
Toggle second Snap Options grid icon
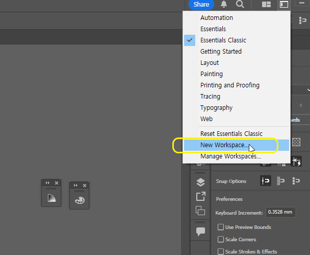[x=280, y=181]
